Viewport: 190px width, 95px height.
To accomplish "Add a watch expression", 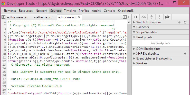I will 179,22.
